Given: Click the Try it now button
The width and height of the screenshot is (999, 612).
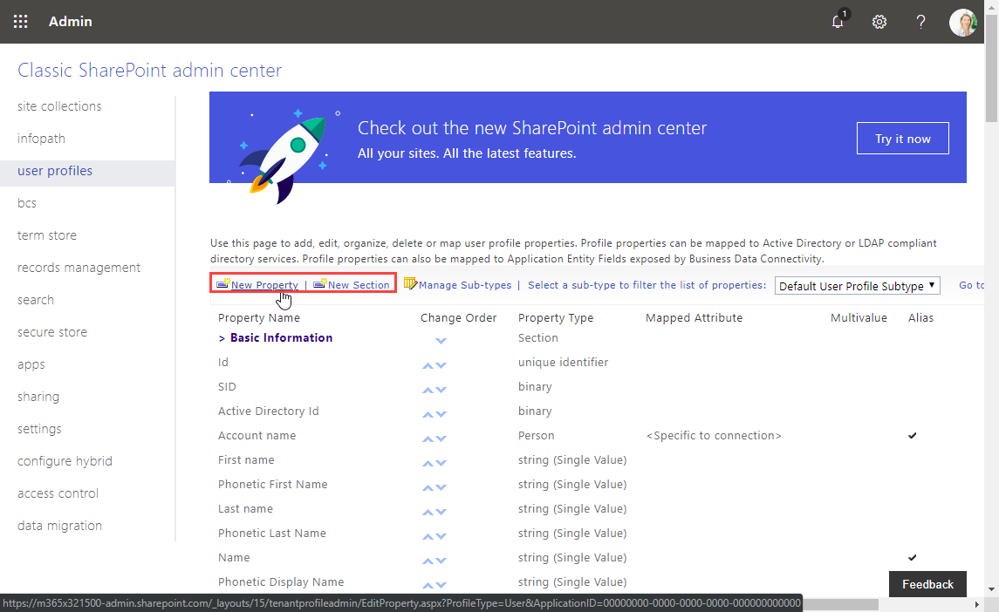Looking at the screenshot, I should pos(902,139).
